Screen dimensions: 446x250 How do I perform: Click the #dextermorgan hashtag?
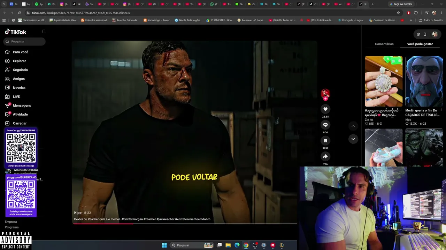pos(132,219)
